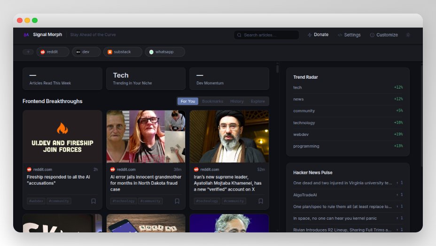This screenshot has height=246, width=436.
Task: Upvote arrow beside AlgoTradeAI
Action: (x=397, y=195)
